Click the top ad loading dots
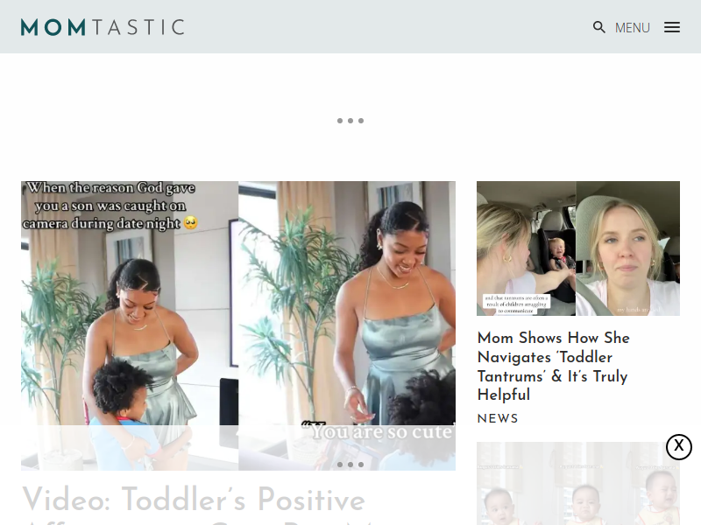The height and width of the screenshot is (525, 701). (x=350, y=121)
